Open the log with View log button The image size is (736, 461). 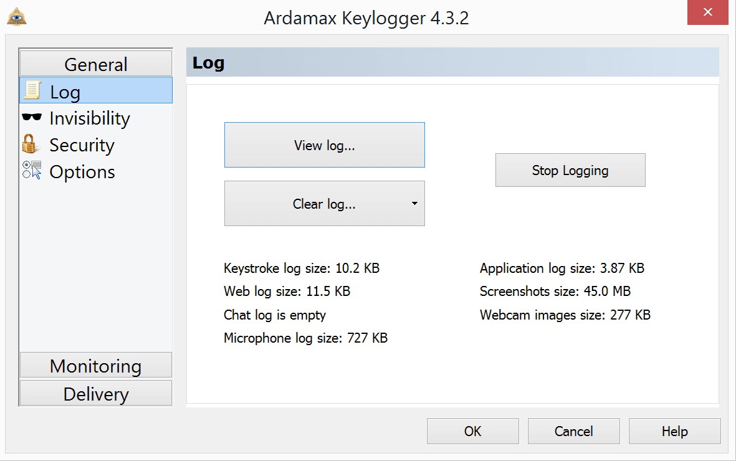click(x=324, y=145)
